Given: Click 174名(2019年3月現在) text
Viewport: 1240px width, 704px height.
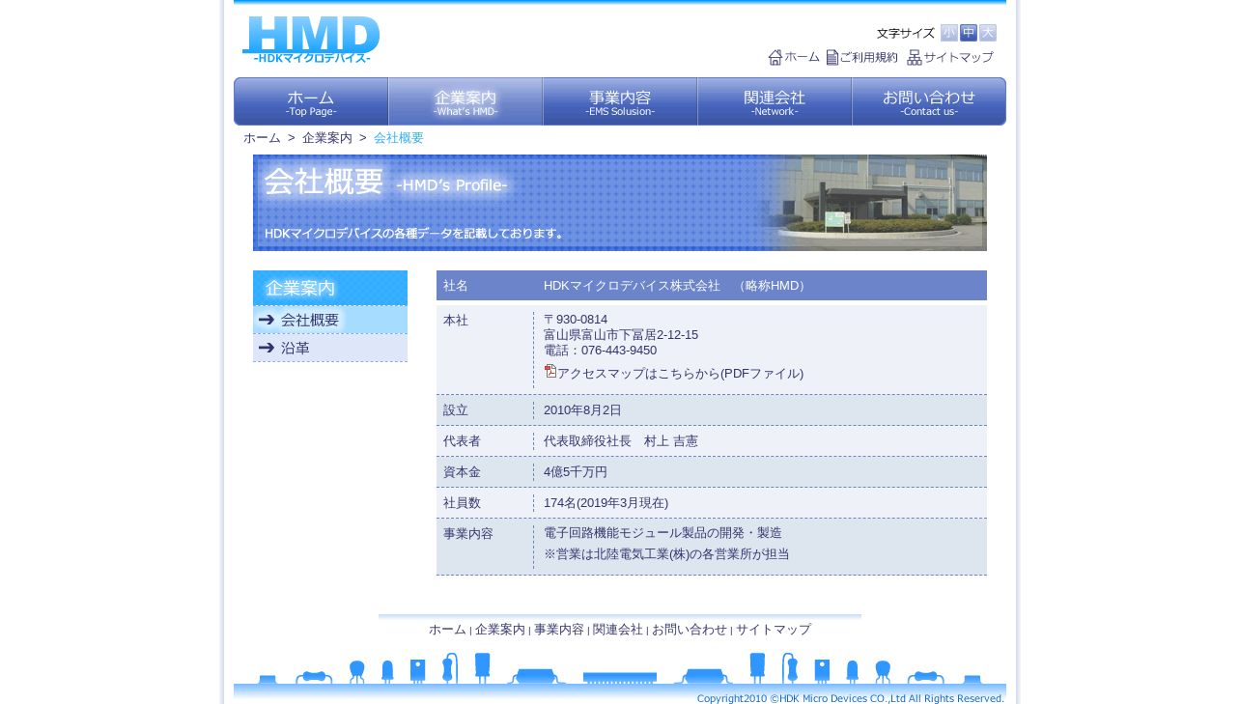Looking at the screenshot, I should coord(606,503).
